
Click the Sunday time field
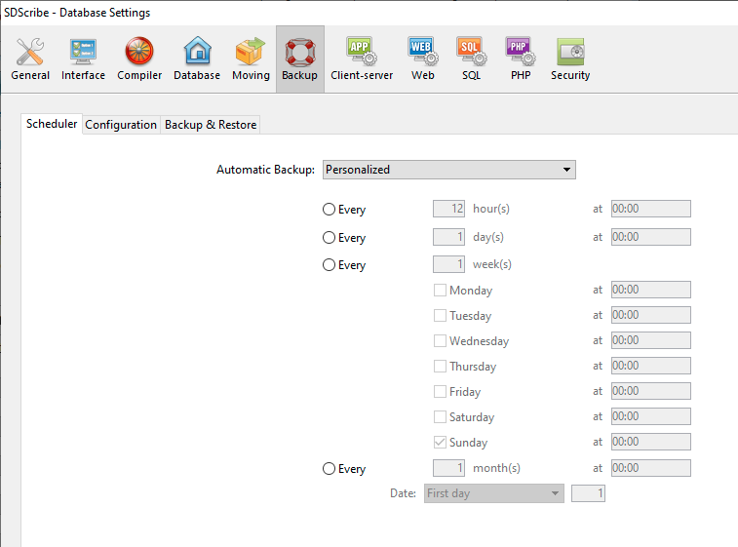click(x=651, y=442)
